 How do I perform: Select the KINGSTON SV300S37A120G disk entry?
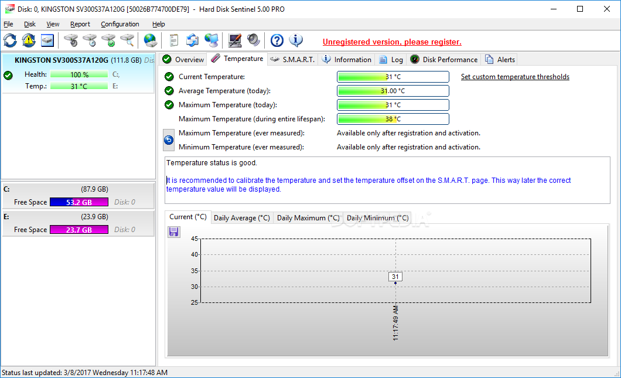[78, 73]
